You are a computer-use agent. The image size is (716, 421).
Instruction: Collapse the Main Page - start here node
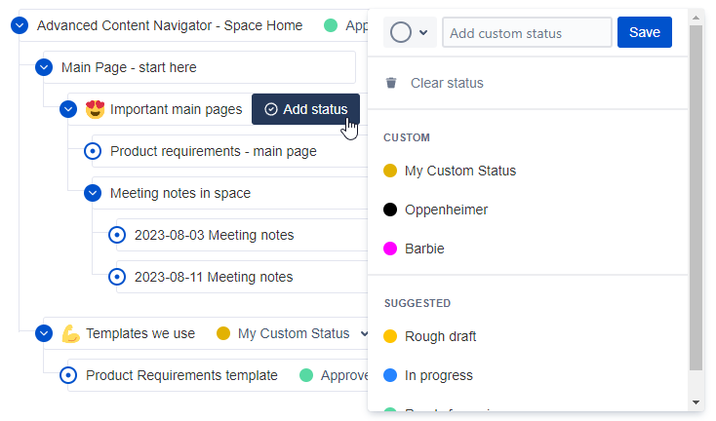point(44,67)
